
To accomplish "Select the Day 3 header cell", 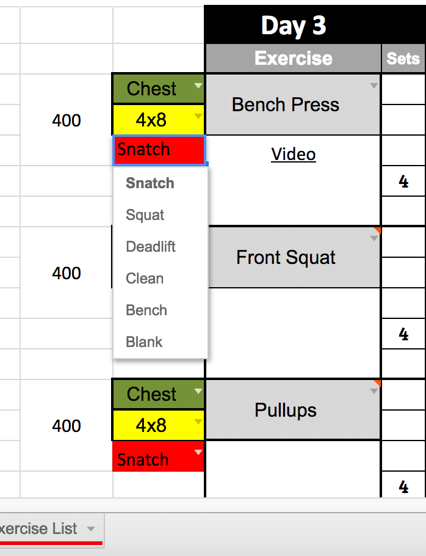I will pos(294,25).
